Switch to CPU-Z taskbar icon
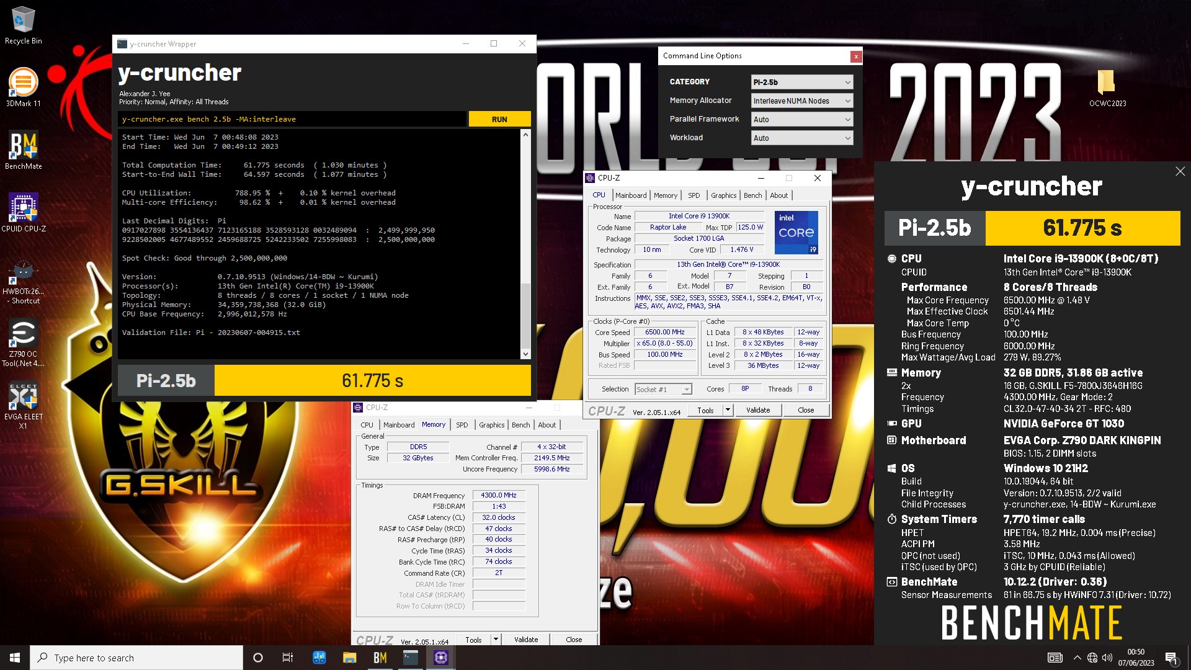The width and height of the screenshot is (1191, 670). 441,658
